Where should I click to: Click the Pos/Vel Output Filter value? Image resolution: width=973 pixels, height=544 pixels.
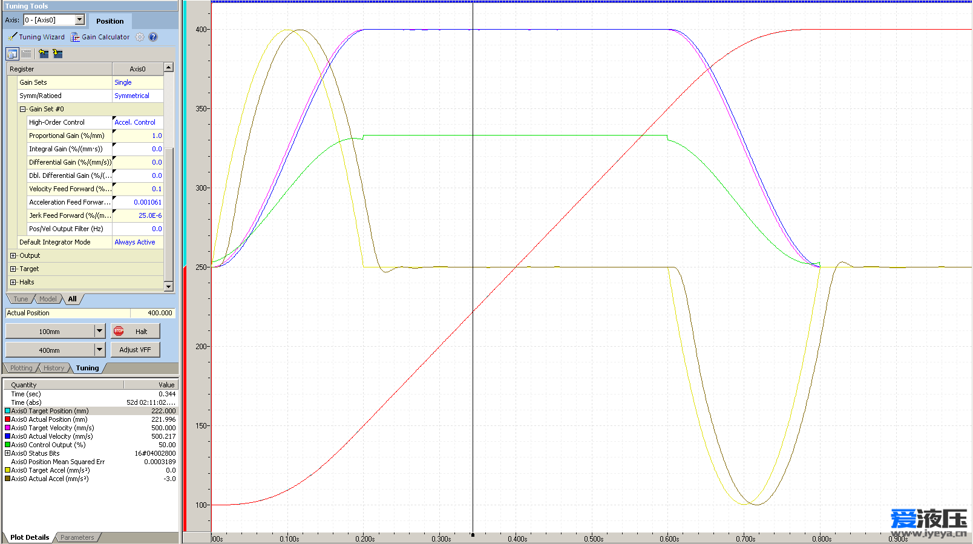pyautogui.click(x=138, y=229)
